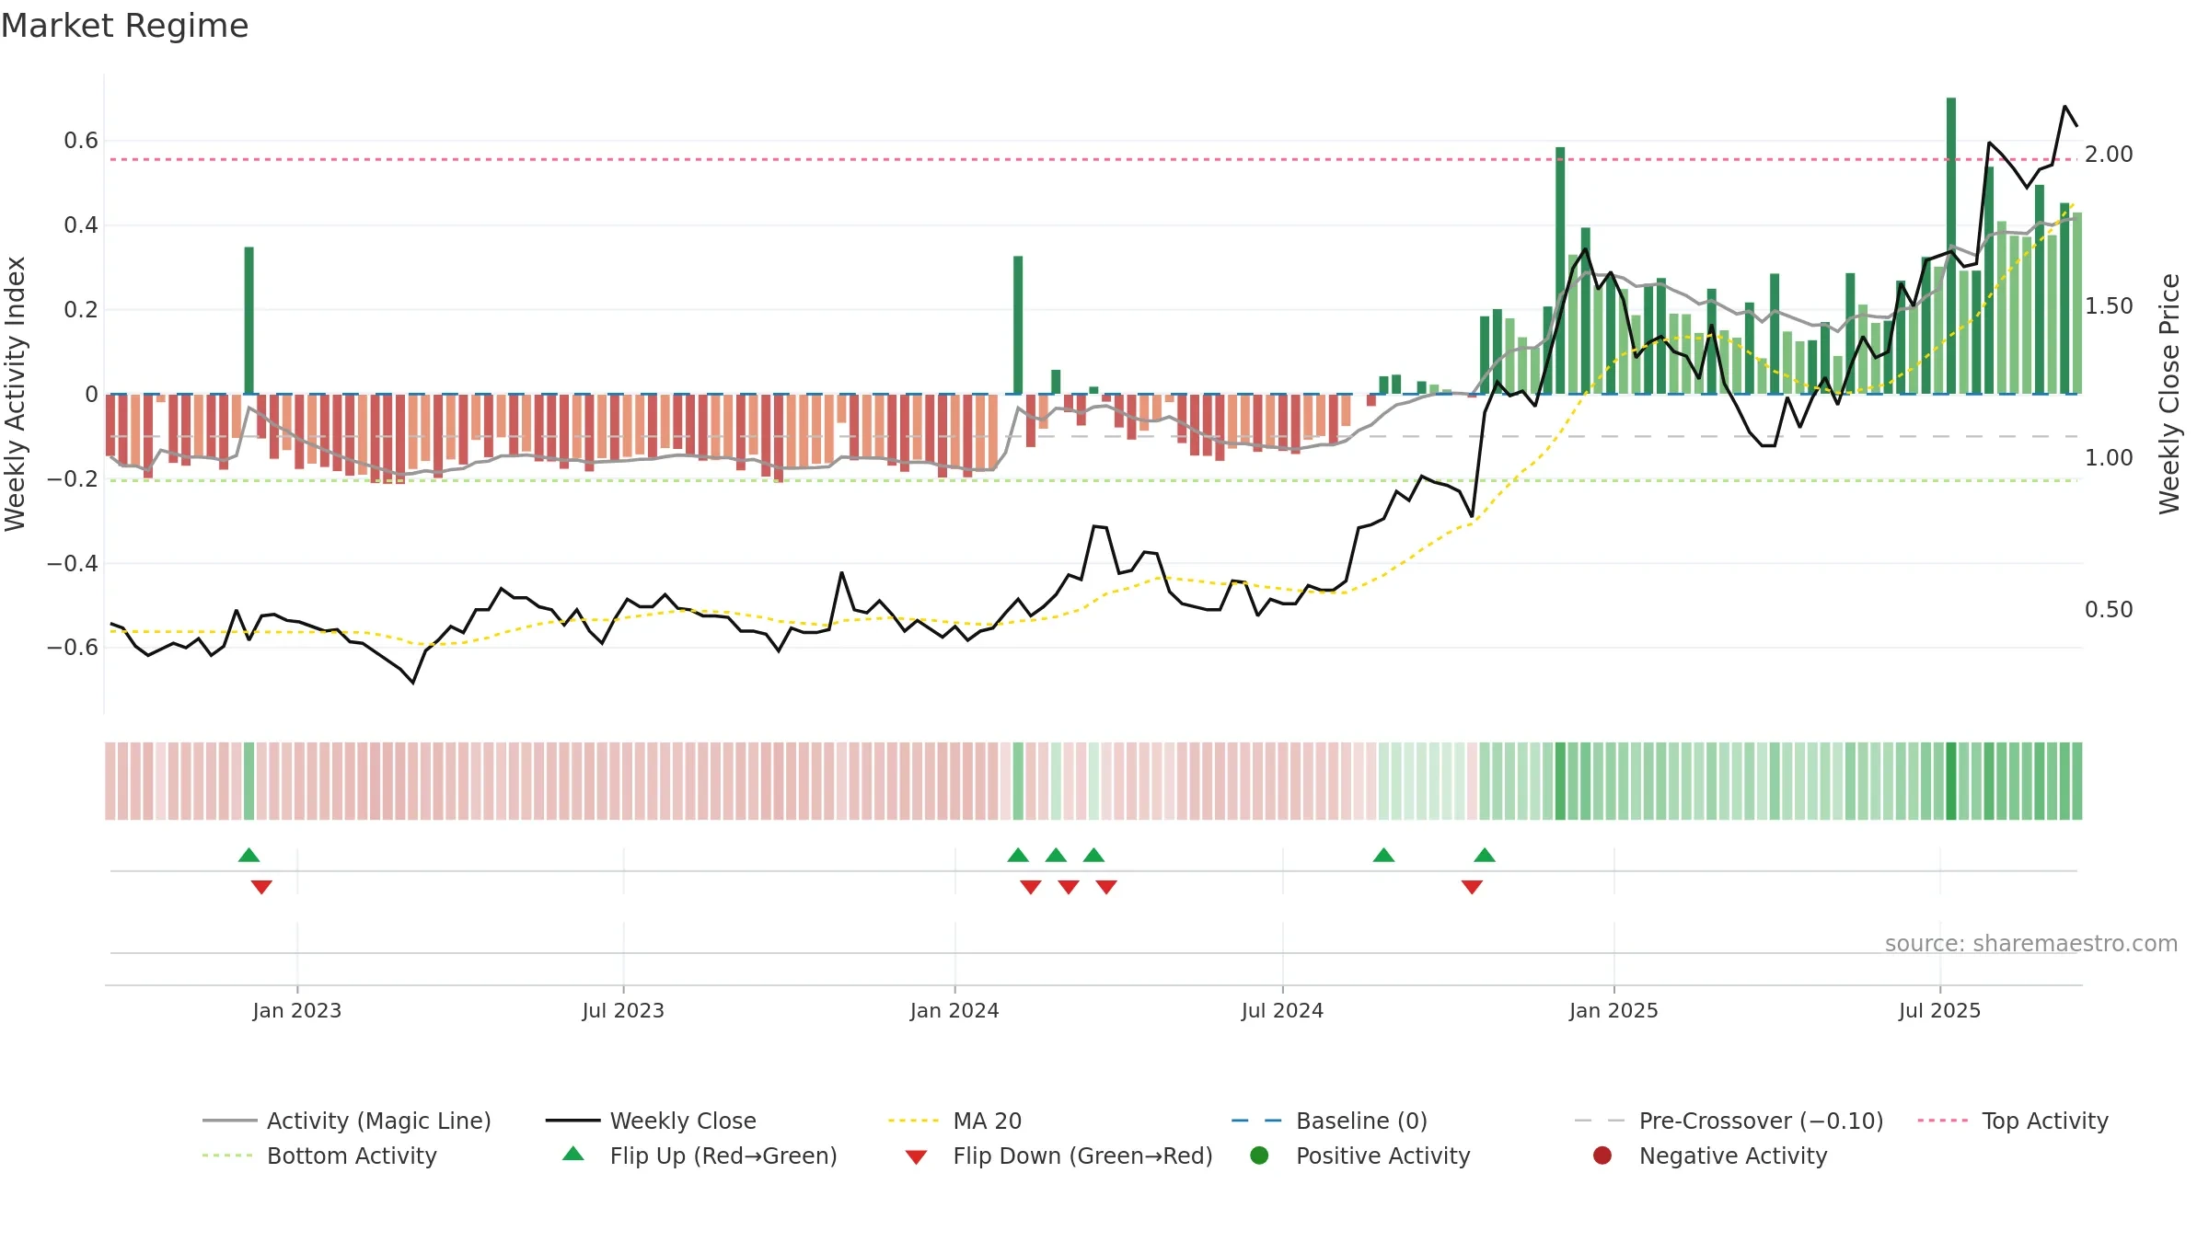Toggle Top Activity legend entry
Screen dimensions: 2209x1242
tap(2013, 1121)
